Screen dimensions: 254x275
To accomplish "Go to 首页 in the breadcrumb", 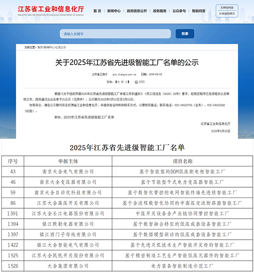I will (40, 47).
